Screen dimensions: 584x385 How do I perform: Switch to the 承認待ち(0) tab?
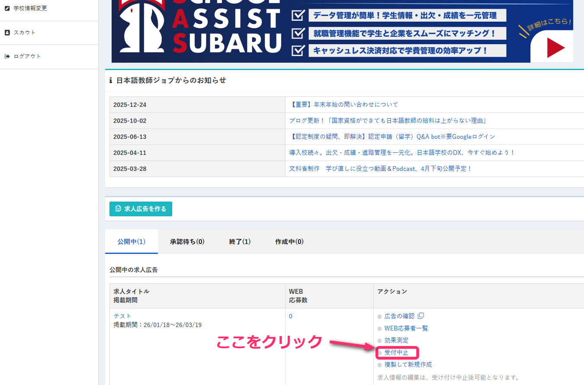(x=187, y=242)
